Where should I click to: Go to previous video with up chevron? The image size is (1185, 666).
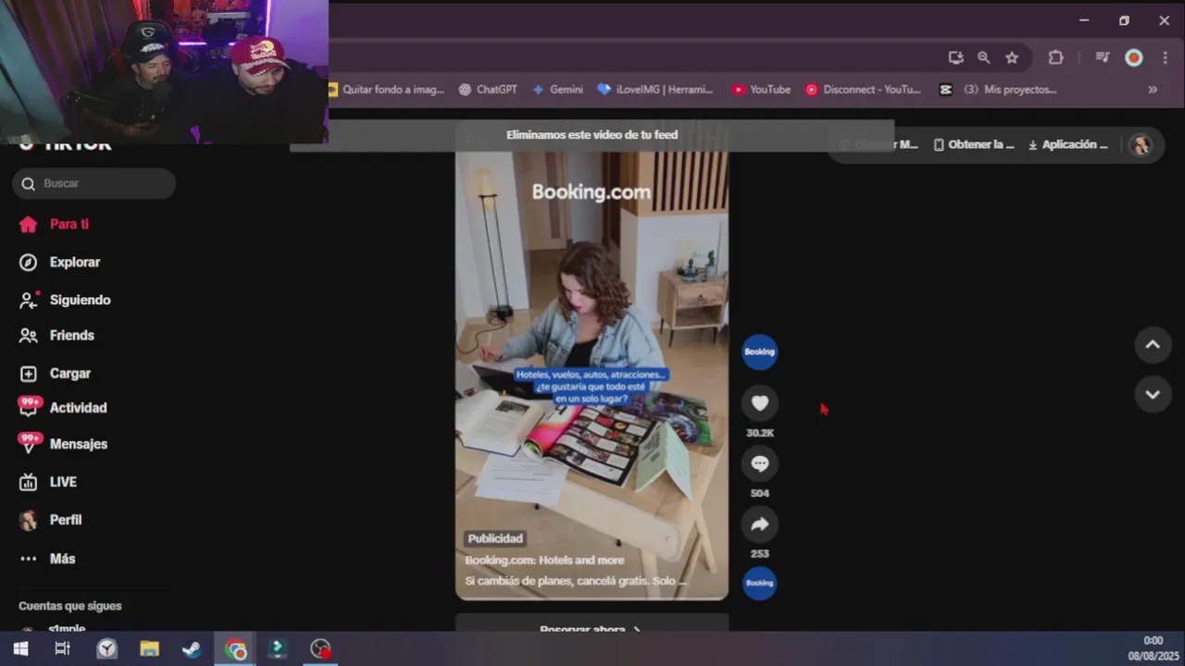(1153, 344)
